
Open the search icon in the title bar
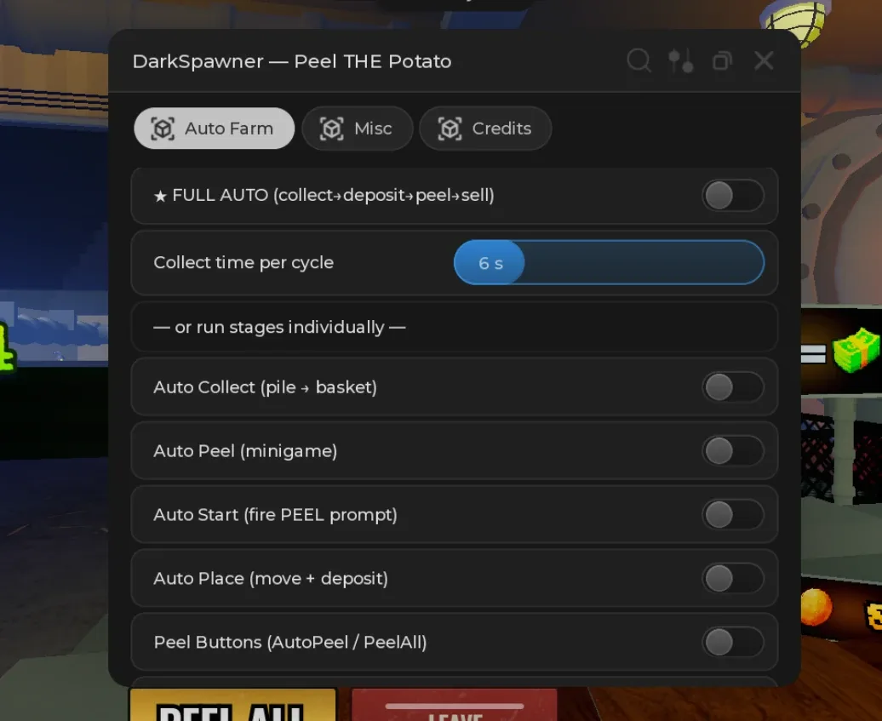[639, 60]
